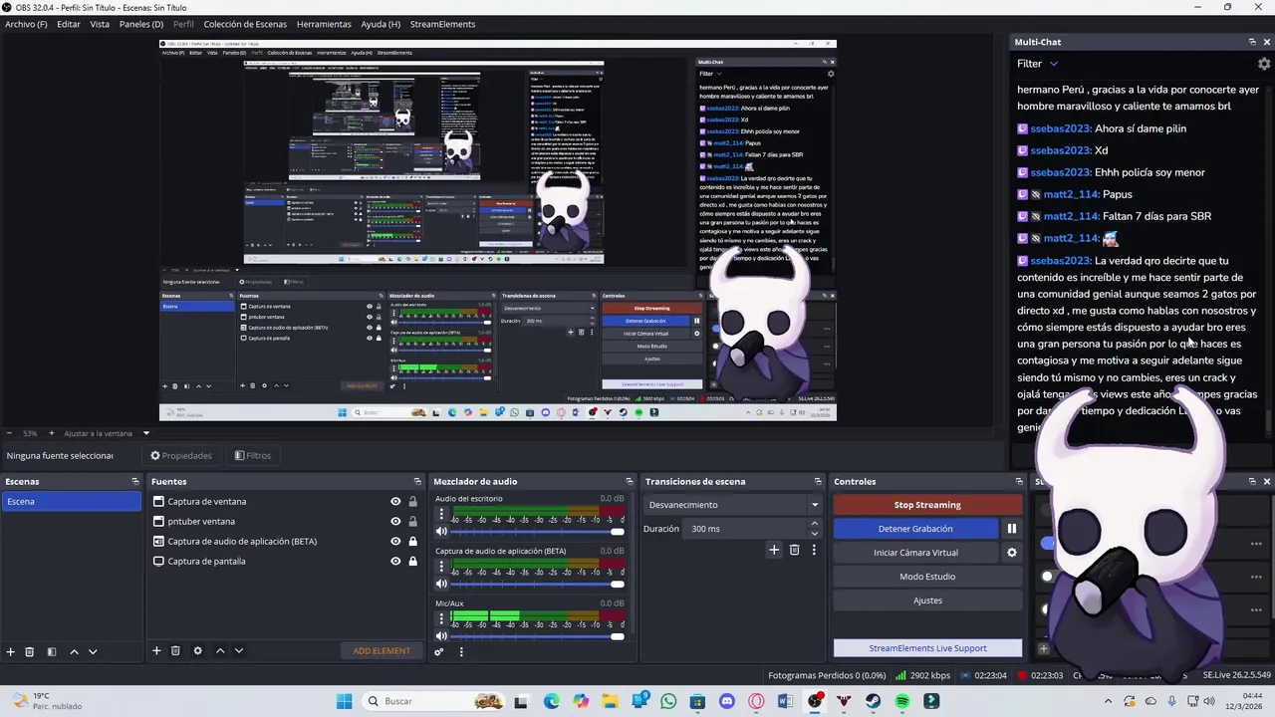The height and width of the screenshot is (717, 1275).
Task: Select the Escena scene item
Action: pos(71,502)
